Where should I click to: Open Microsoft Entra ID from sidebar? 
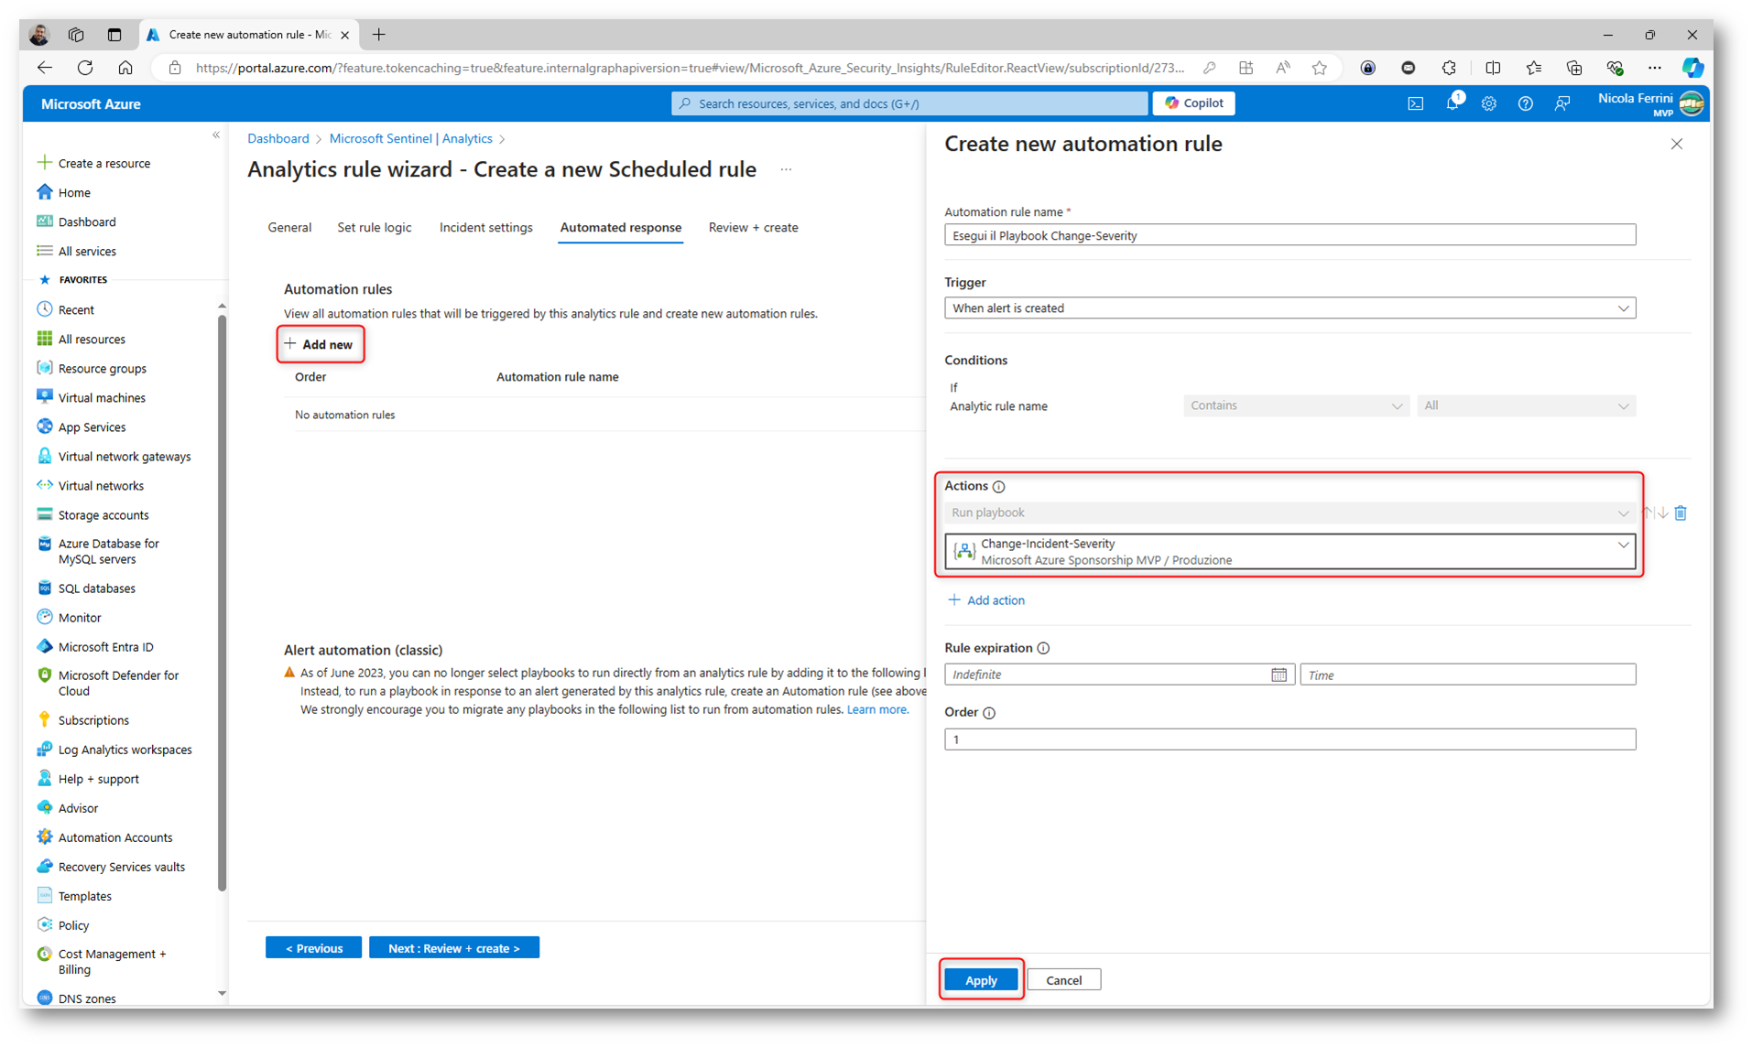(105, 647)
